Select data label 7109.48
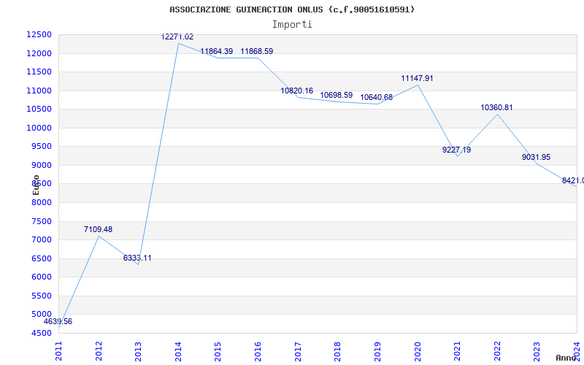Viewport: 584px width, 365px height. pyautogui.click(x=98, y=229)
